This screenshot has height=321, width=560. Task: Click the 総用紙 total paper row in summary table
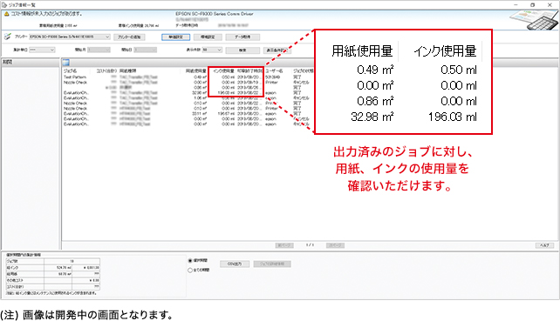coord(52,274)
